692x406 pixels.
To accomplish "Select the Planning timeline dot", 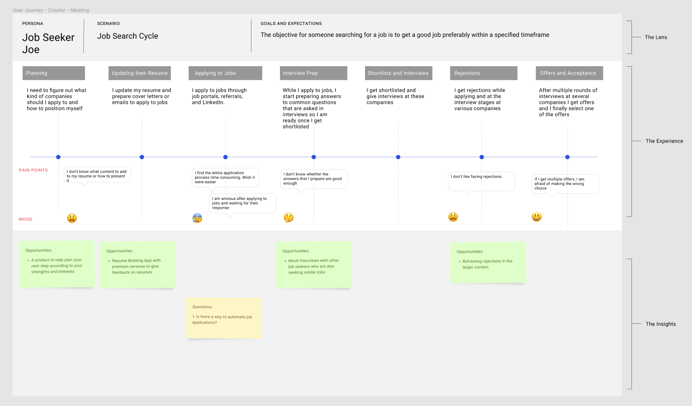I will (58, 157).
